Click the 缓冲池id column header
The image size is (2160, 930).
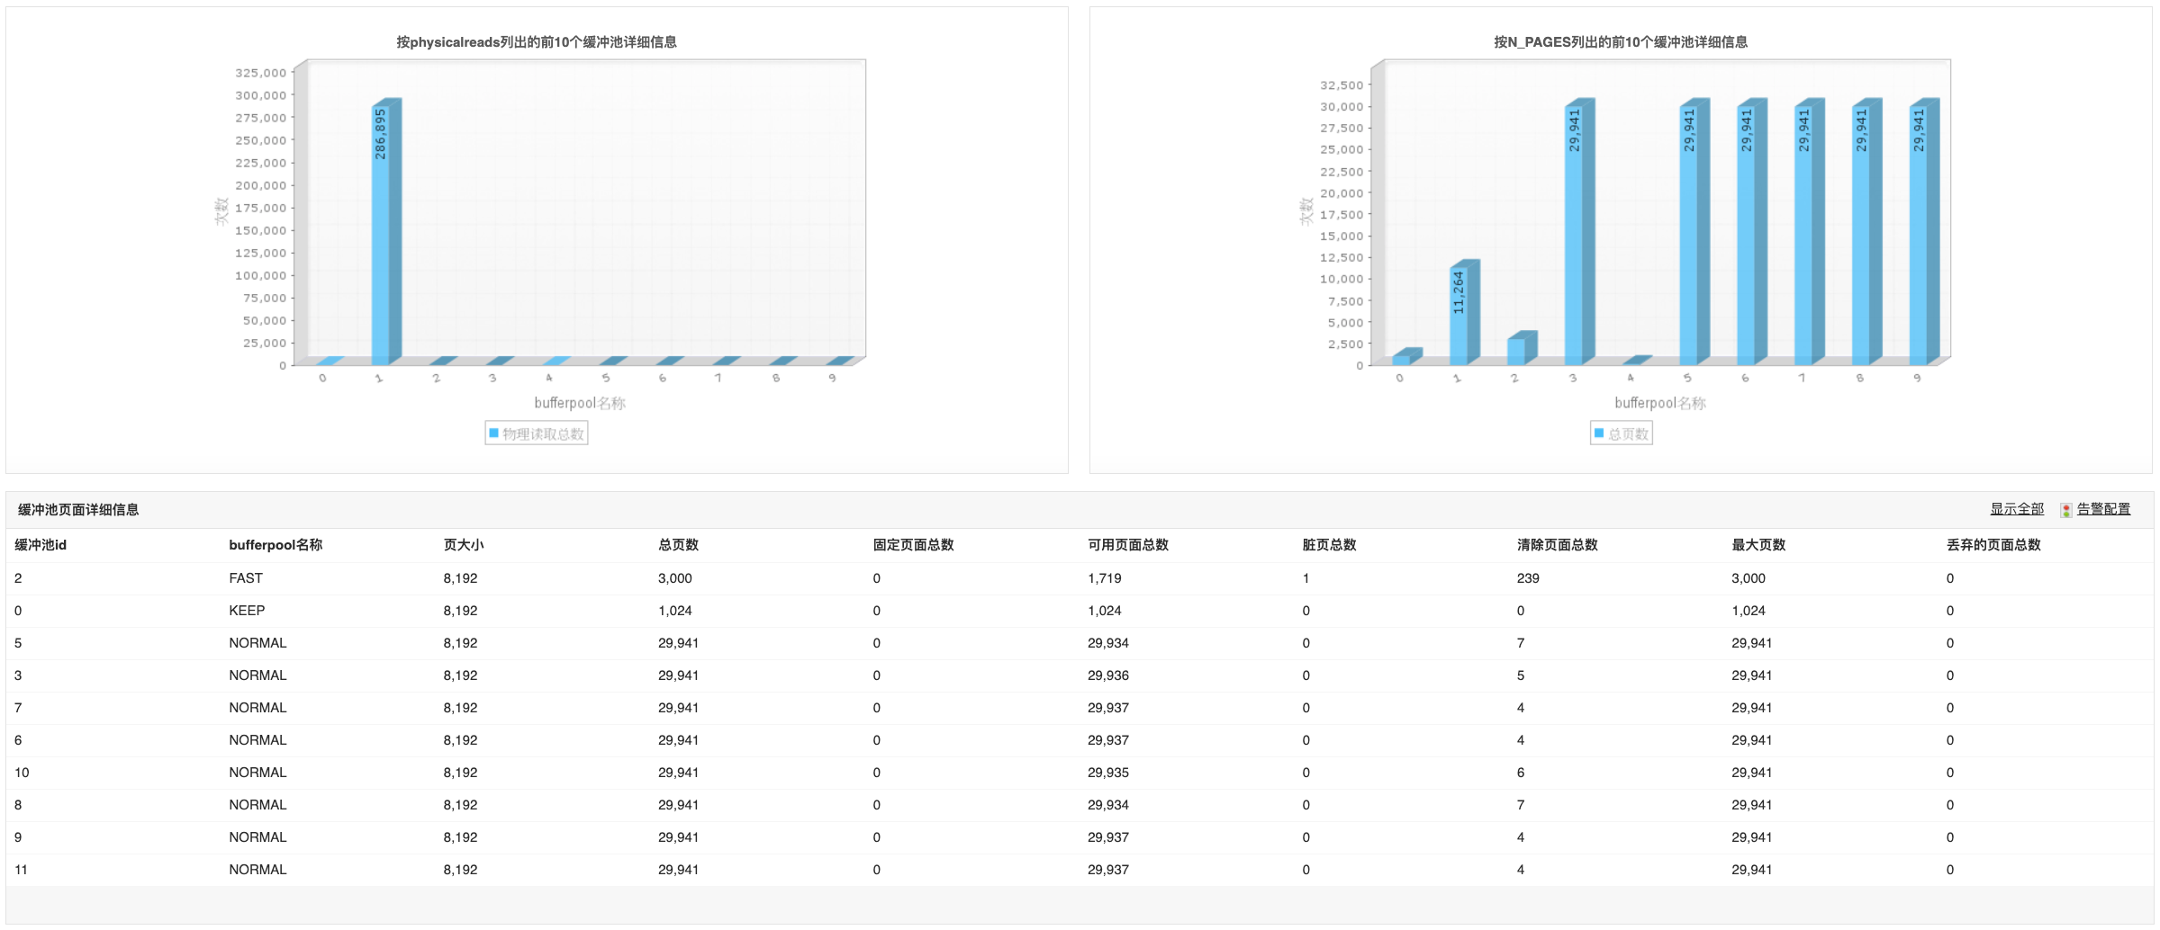pyautogui.click(x=41, y=545)
